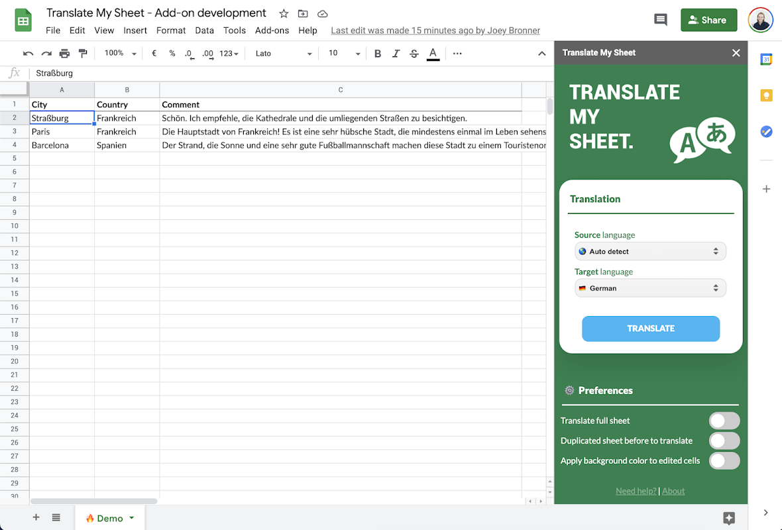Toggle italic formatting
782x530 pixels.
[396, 54]
